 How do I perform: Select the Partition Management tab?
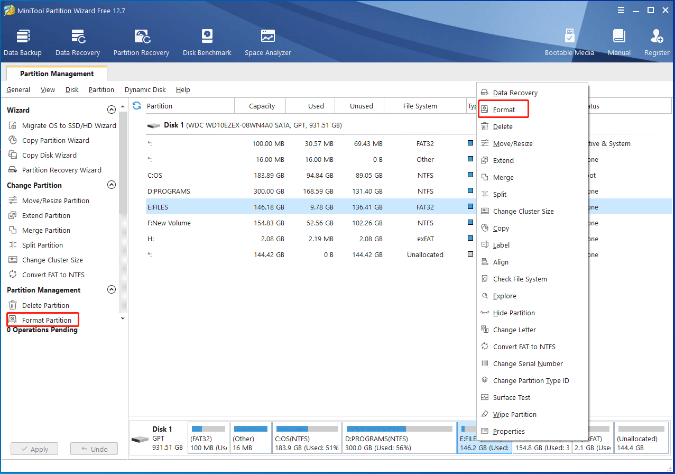pyautogui.click(x=57, y=74)
